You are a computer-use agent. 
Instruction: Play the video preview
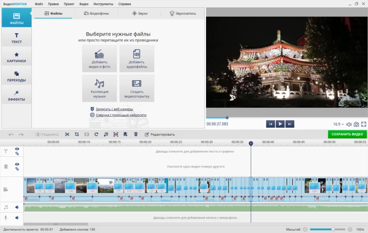coord(280,124)
